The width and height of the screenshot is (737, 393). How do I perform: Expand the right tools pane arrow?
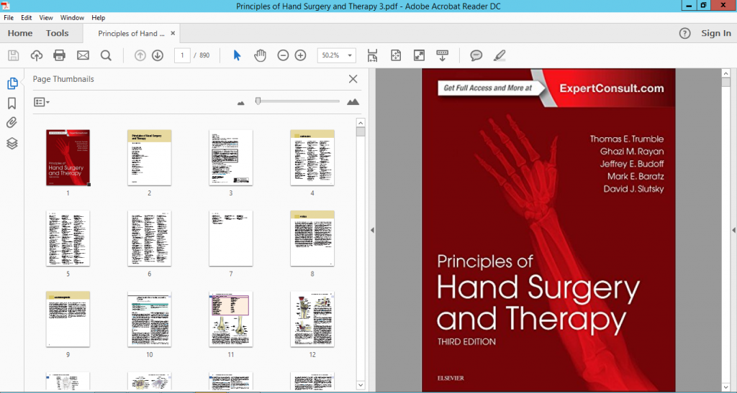(x=733, y=230)
